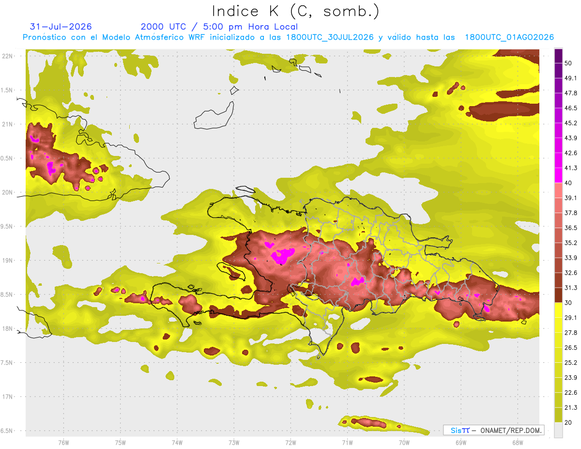Click the longitude label '76W'

point(63,443)
